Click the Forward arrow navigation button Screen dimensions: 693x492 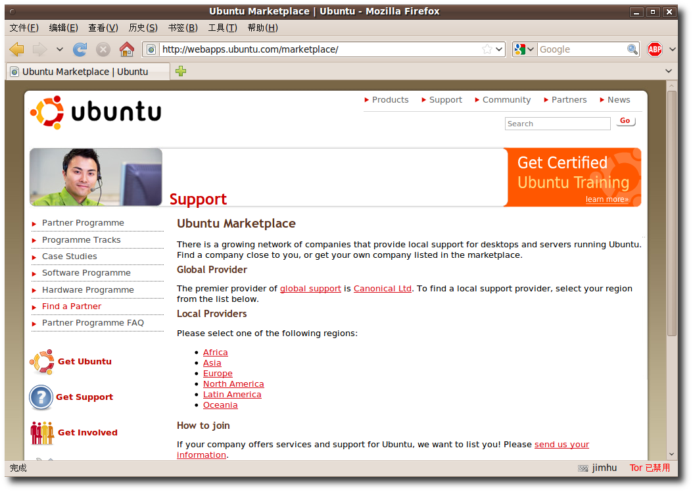[x=39, y=49]
